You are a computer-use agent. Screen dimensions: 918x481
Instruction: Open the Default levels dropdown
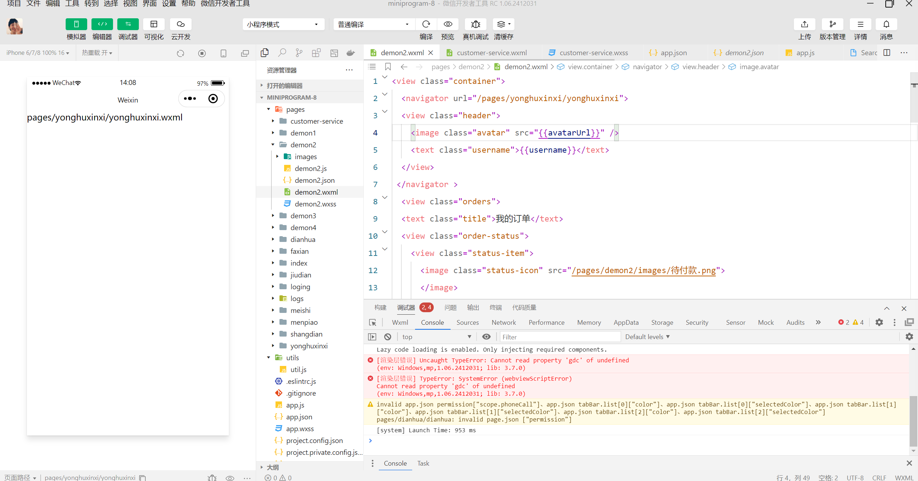click(647, 337)
